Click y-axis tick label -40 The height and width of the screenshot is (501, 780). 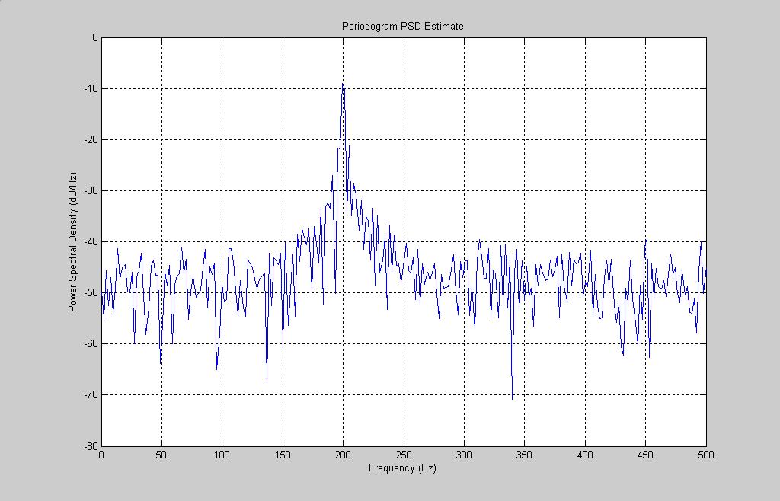coord(91,242)
